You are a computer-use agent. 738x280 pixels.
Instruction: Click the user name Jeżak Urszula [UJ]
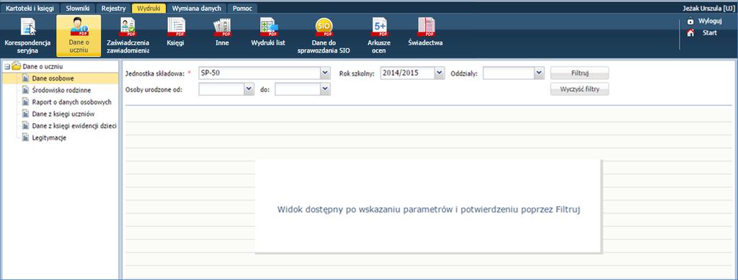click(709, 9)
